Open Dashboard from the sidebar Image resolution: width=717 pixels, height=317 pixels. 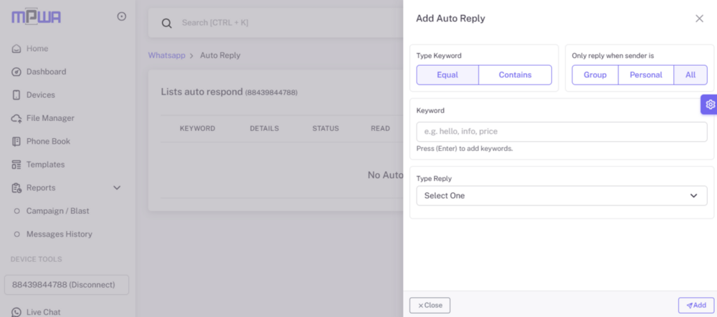pos(46,72)
